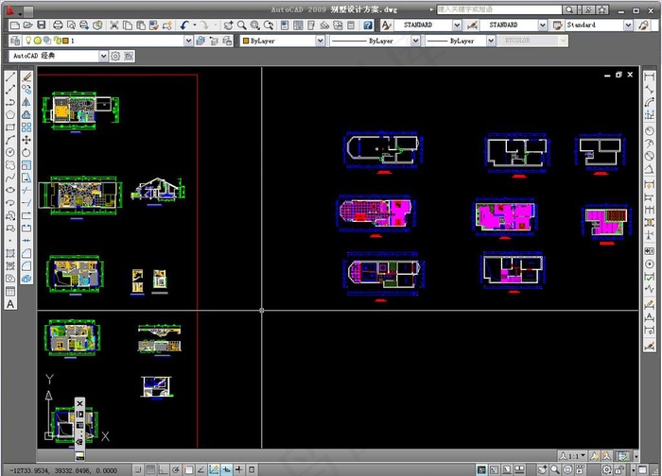The height and width of the screenshot is (476, 662).
Task: Open the AutoCAD application menu (red A)
Action: (x=11, y=8)
